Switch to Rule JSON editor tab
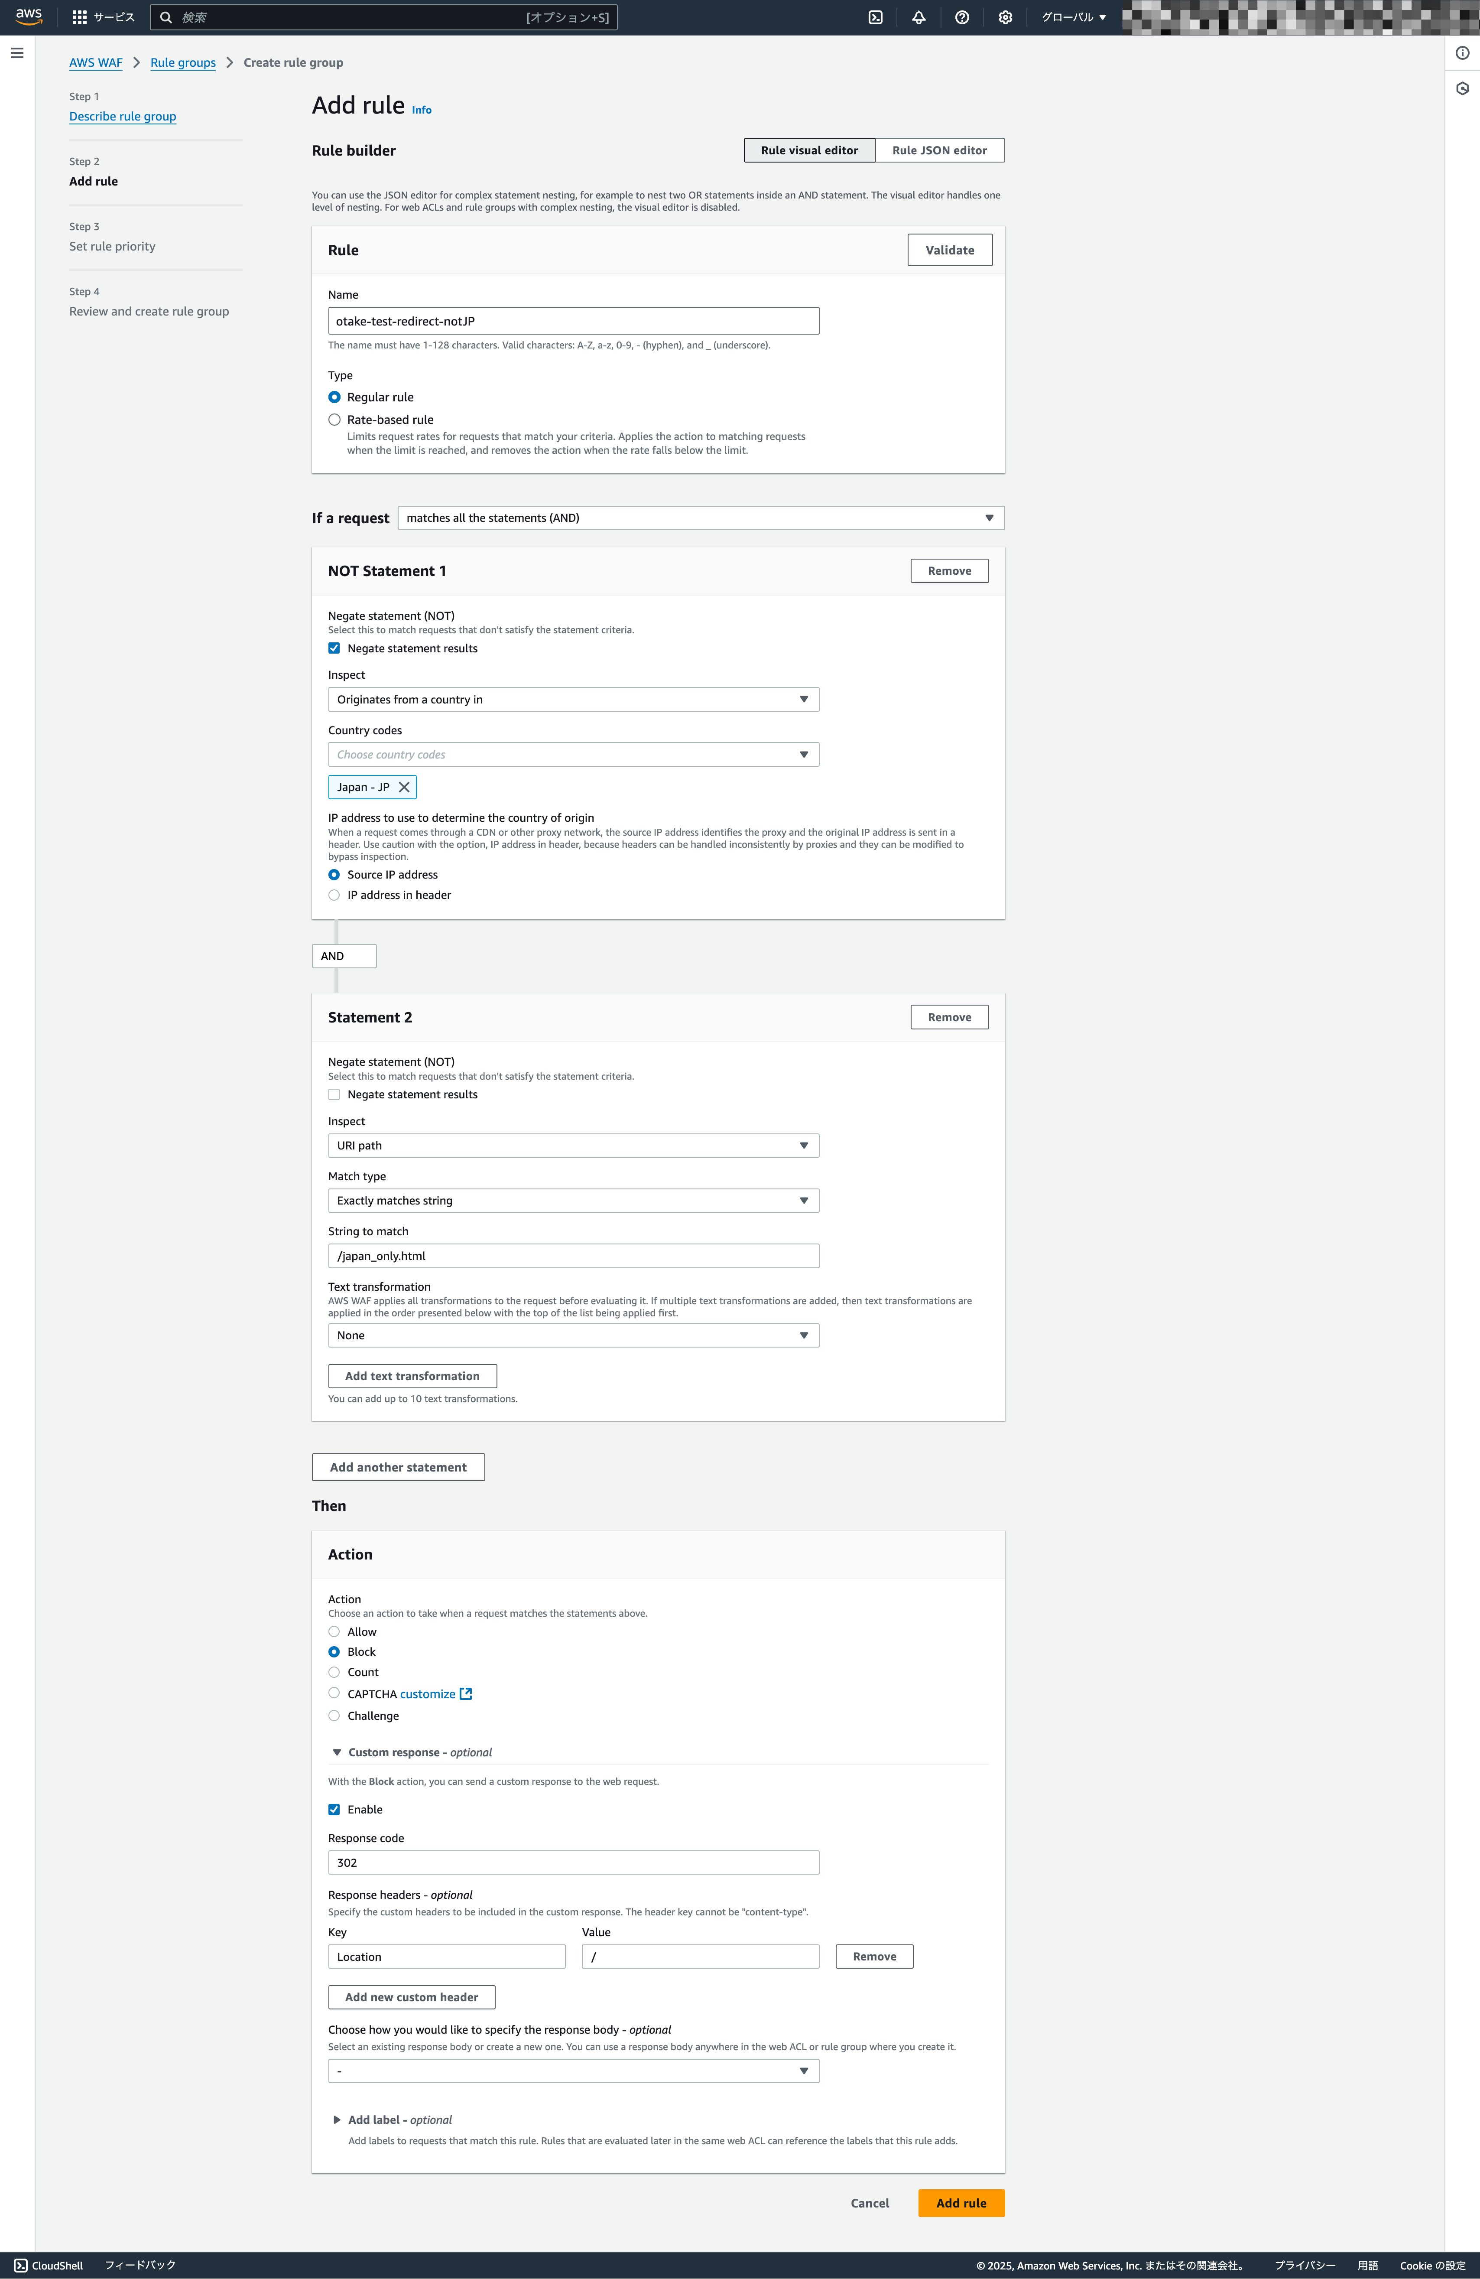1480x2279 pixels. point(939,150)
